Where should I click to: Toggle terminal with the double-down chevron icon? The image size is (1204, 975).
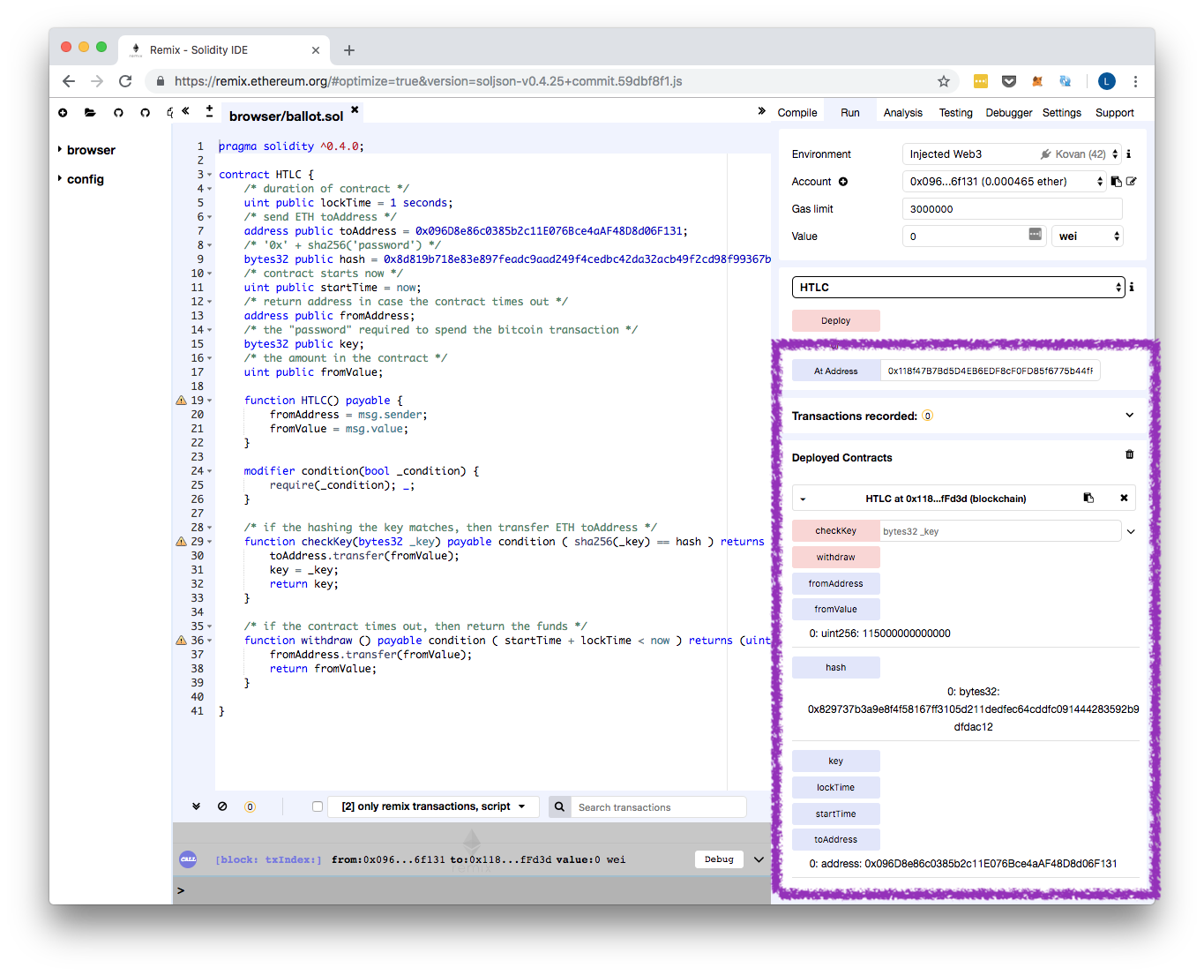(196, 806)
